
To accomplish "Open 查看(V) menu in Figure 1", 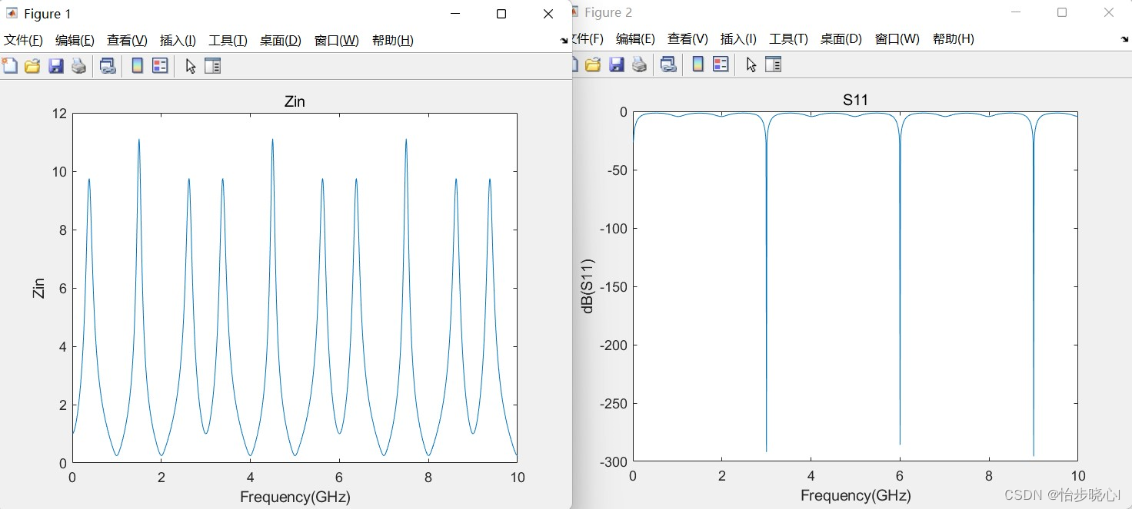I will click(127, 41).
